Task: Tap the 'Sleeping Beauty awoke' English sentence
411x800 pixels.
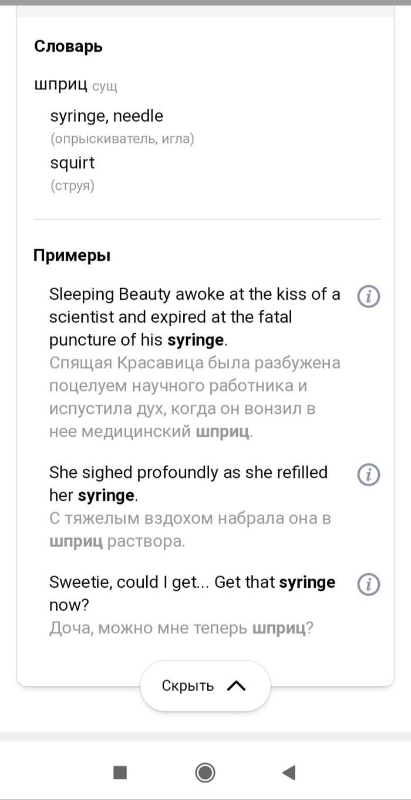Action: 194,317
